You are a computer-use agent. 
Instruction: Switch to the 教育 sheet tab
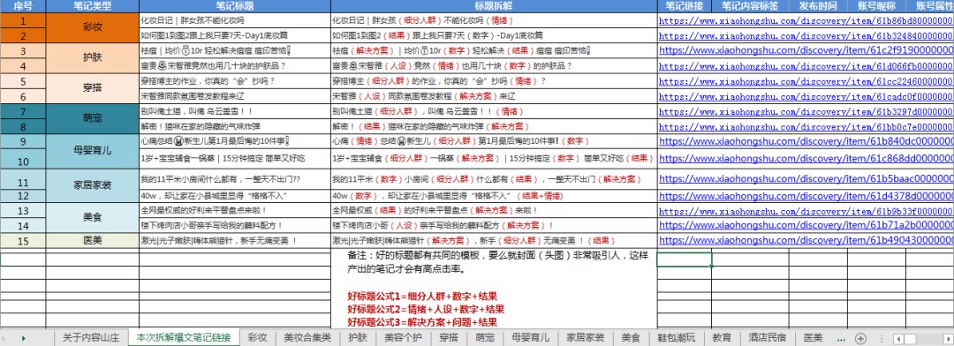pos(722,338)
